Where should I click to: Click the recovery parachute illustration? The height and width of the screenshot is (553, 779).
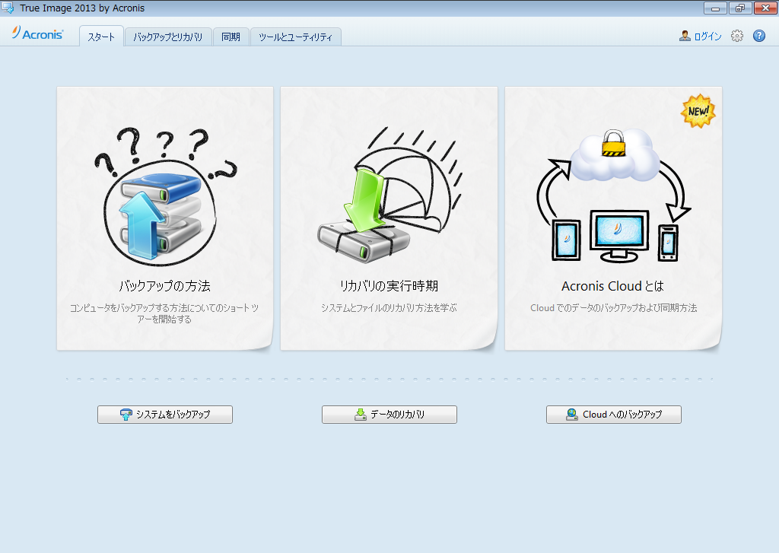(x=389, y=194)
